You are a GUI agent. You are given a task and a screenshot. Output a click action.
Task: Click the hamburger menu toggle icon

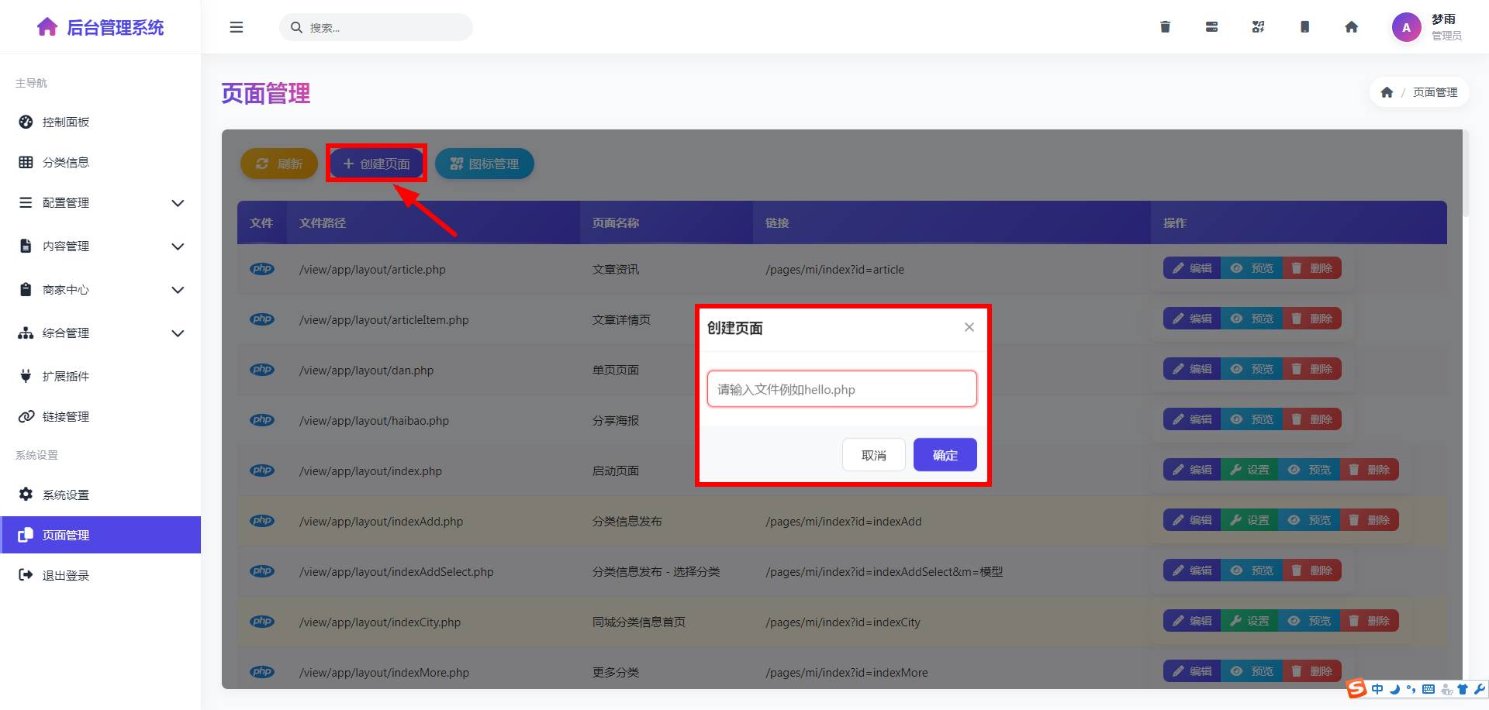click(237, 27)
